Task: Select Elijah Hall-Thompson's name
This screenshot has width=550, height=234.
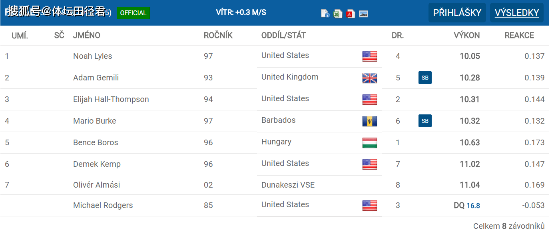Action: (x=111, y=99)
